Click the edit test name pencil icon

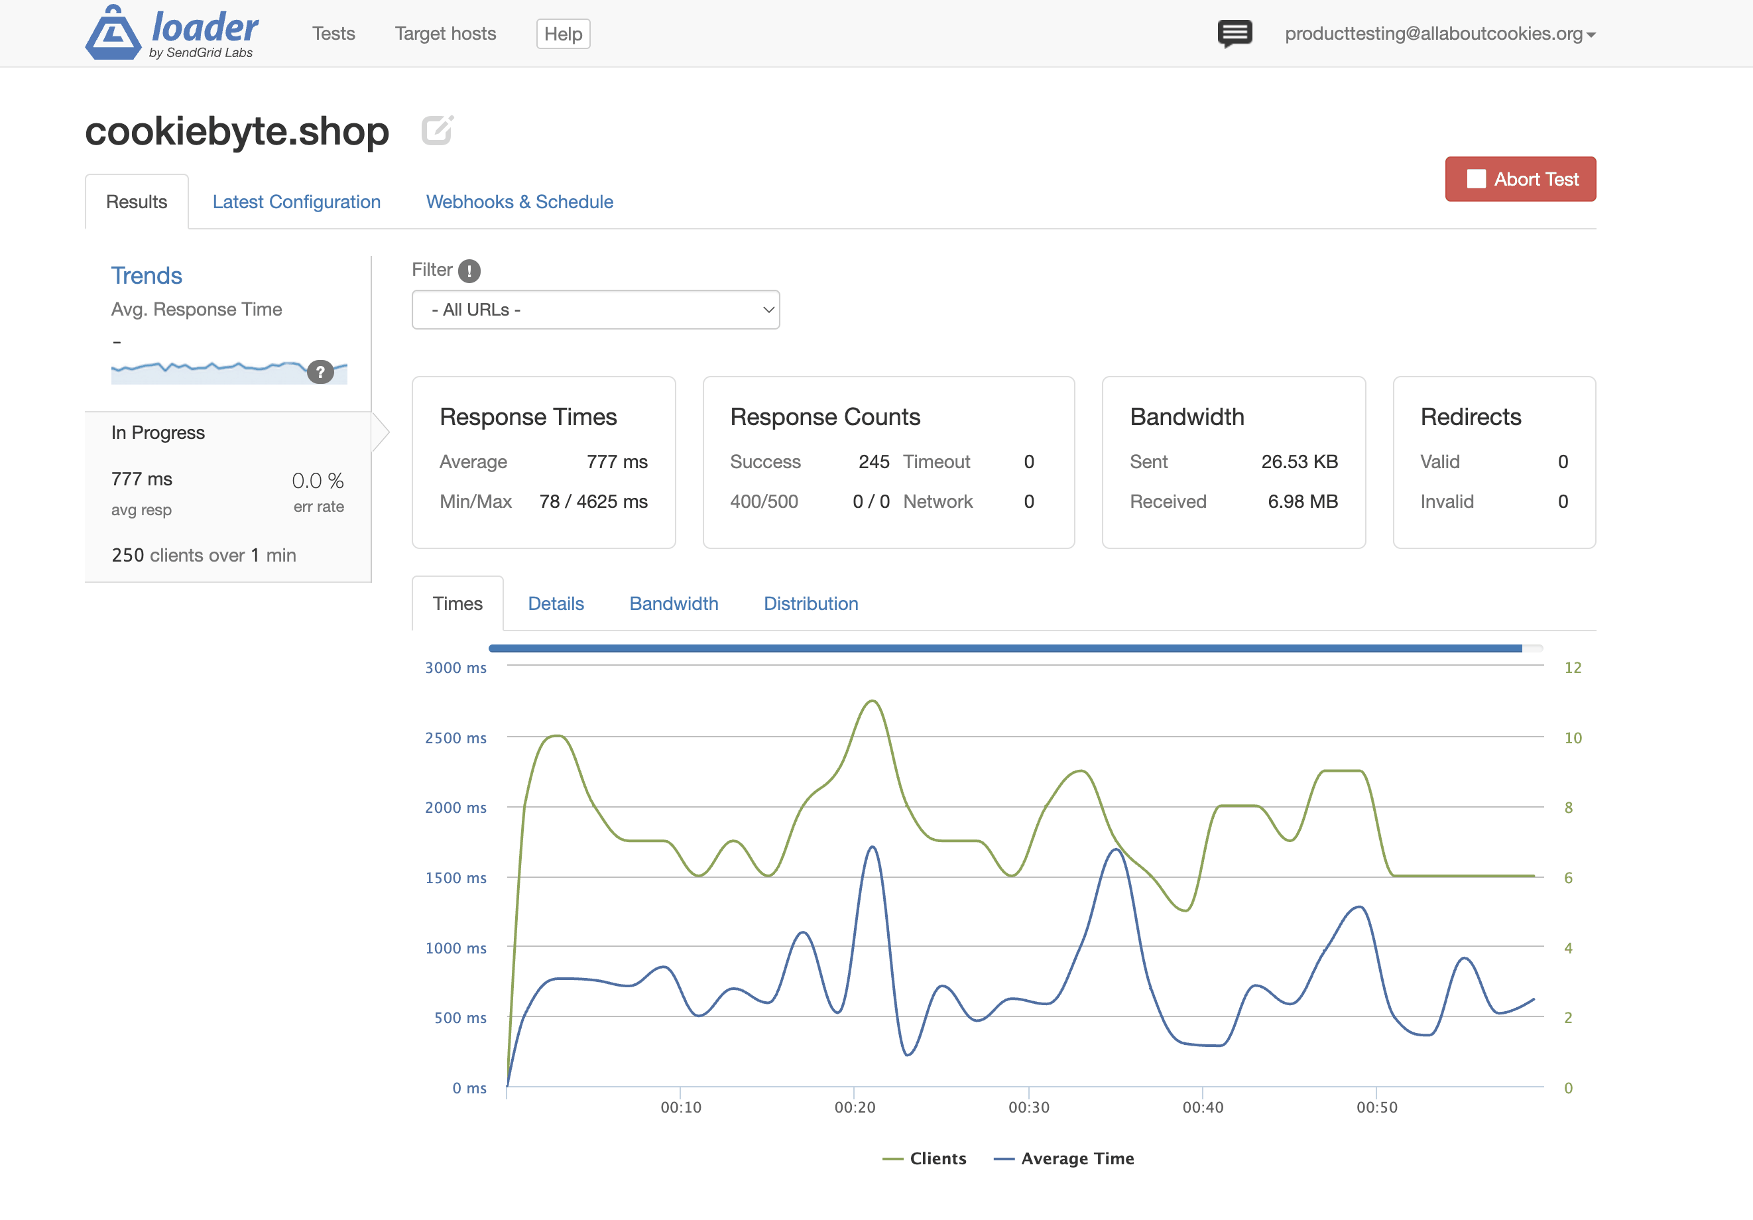(x=438, y=130)
